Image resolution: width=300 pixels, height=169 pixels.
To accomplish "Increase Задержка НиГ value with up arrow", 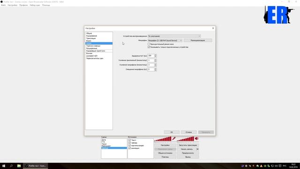I will (155, 55).
